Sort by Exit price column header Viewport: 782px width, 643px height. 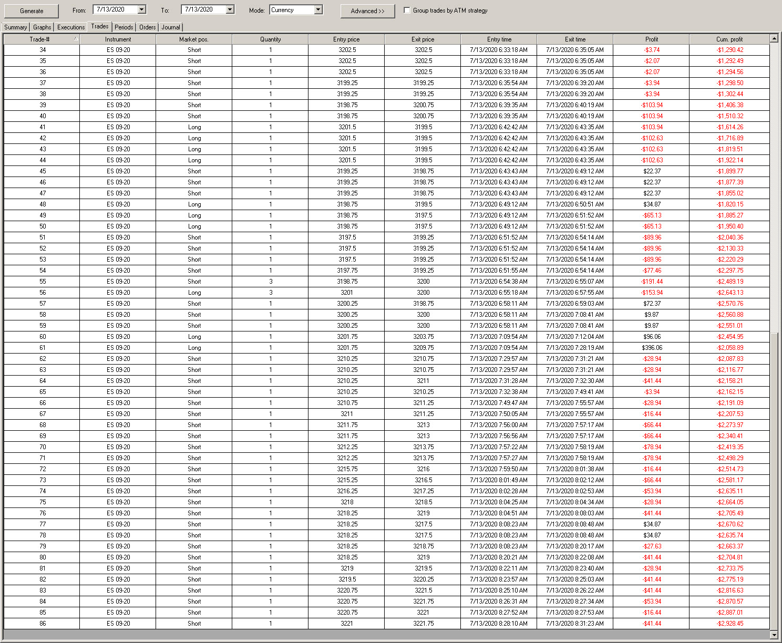pyautogui.click(x=423, y=39)
